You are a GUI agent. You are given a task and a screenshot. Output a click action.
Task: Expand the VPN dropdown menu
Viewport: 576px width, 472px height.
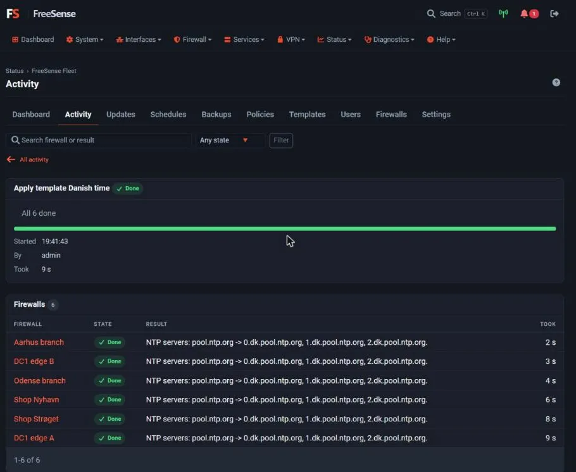coord(291,39)
